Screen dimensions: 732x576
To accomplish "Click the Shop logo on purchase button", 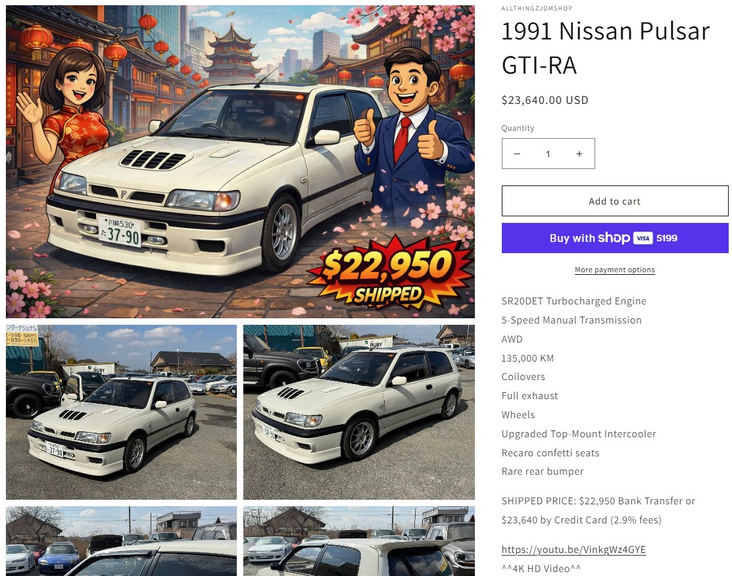I will (x=614, y=237).
